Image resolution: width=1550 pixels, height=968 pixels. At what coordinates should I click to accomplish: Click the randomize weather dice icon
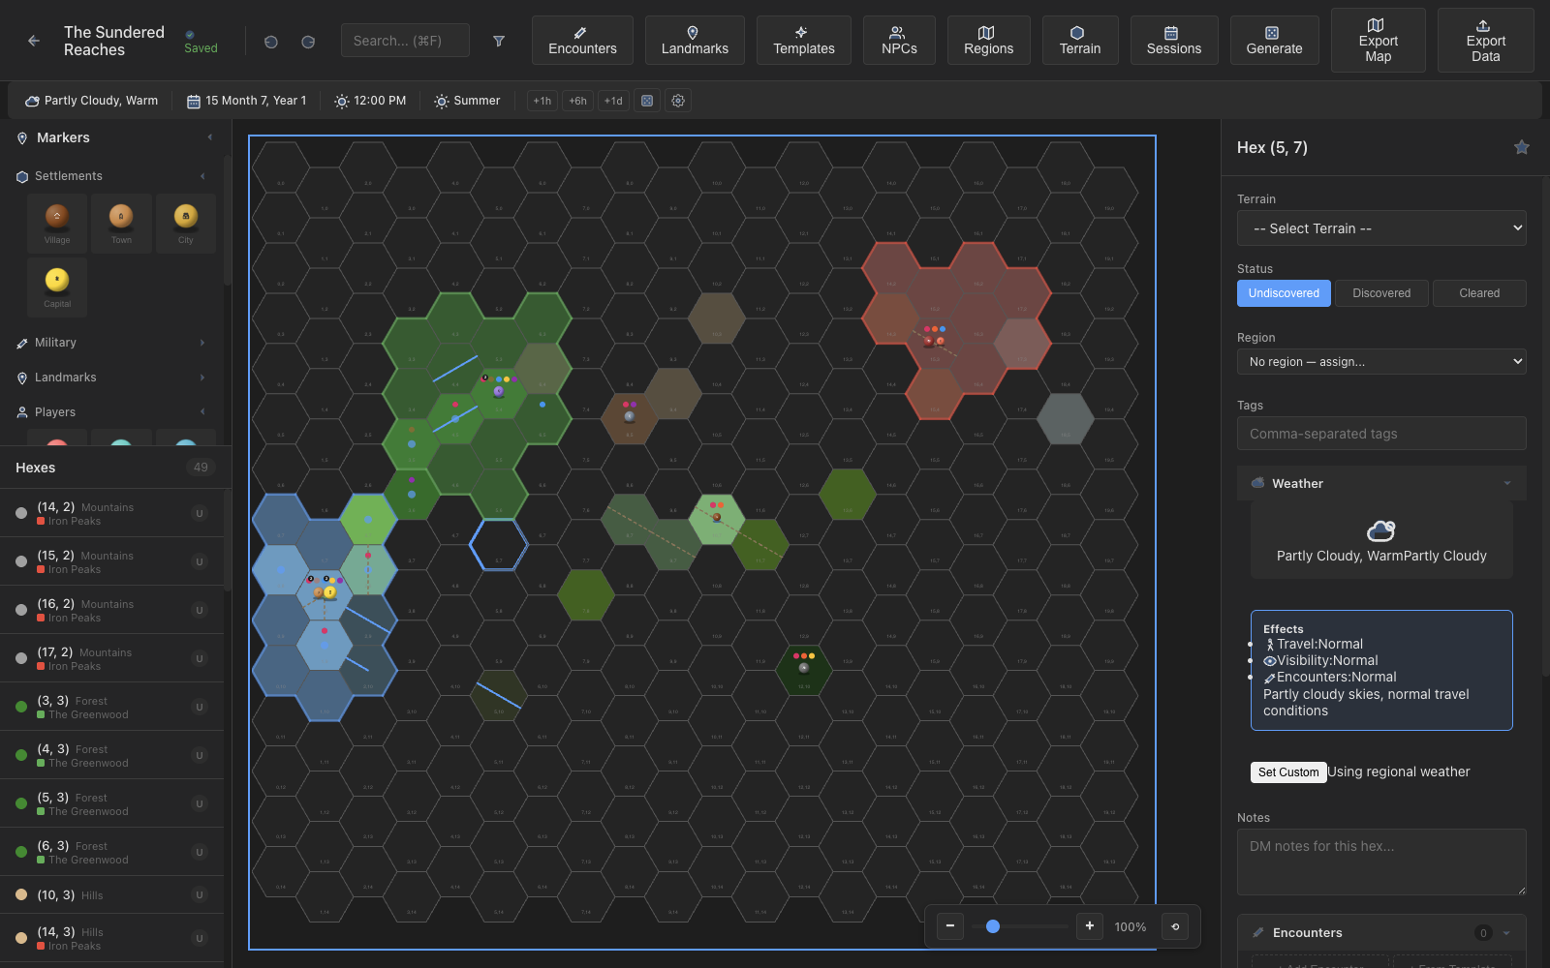[x=647, y=101]
